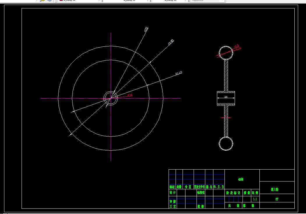Screen dimensions: 306x214
Task: Click the 处数 title block cell
Action: pyautogui.click(x=179, y=187)
